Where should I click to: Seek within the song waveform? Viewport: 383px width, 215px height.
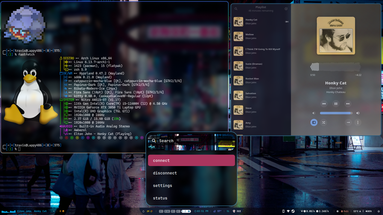point(336,67)
